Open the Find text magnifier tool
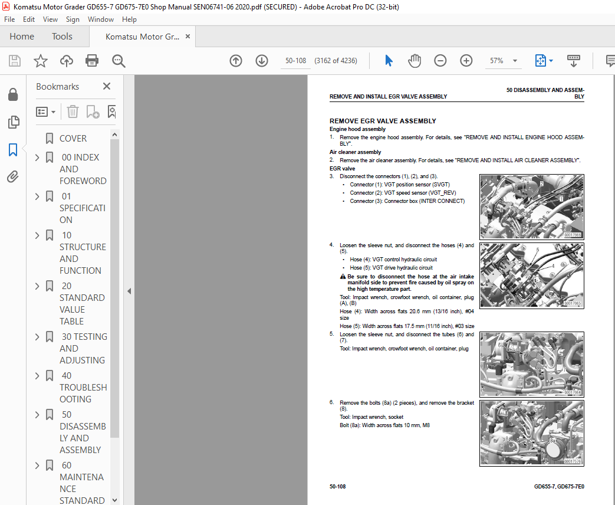Viewport: 615px width, 505px height. point(119,61)
